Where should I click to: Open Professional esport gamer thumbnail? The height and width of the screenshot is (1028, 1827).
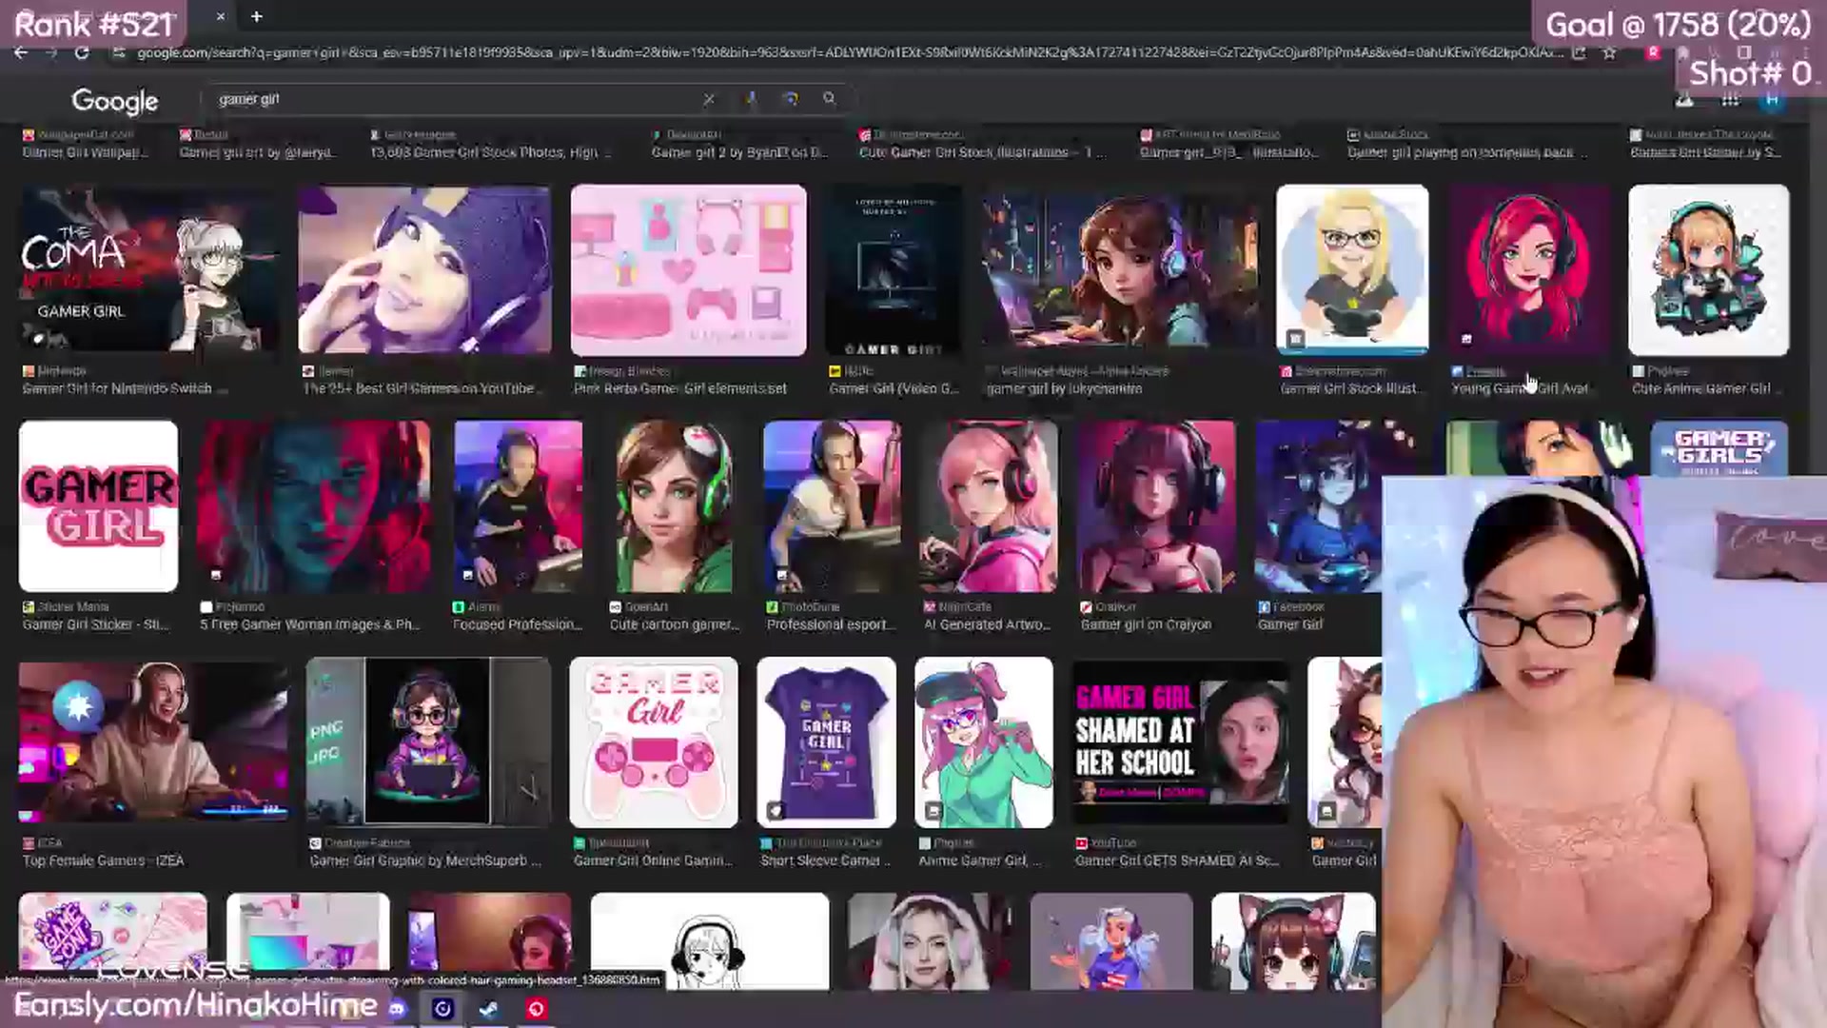pyautogui.click(x=832, y=506)
